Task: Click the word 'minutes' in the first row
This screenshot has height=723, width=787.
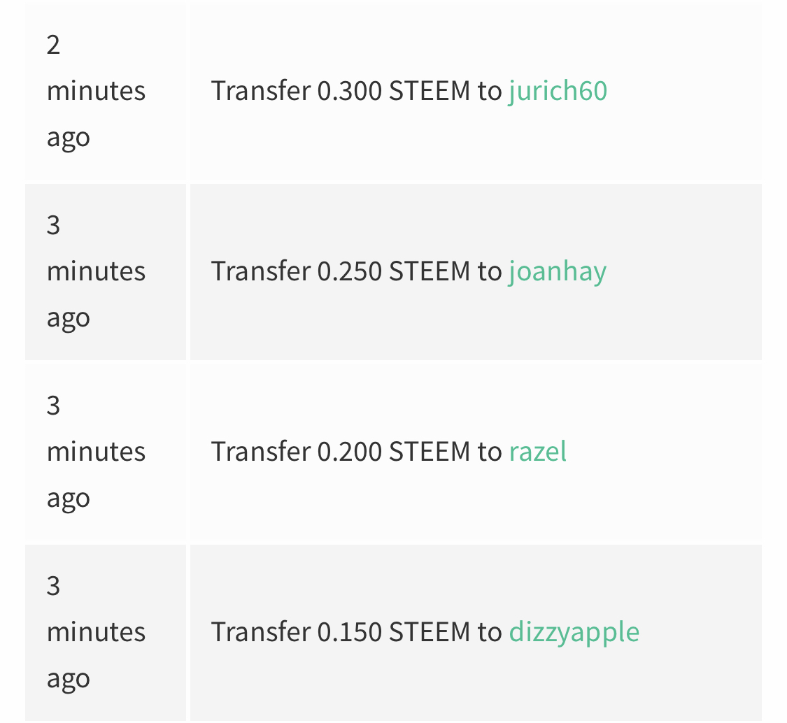Action: (96, 92)
